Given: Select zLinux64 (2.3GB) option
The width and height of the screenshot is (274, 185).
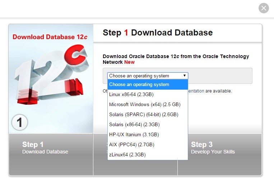Looking at the screenshot, I should 148,155.
